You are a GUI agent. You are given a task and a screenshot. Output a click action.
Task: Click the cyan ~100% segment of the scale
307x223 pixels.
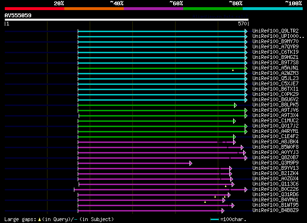pyautogui.click(x=272, y=9)
